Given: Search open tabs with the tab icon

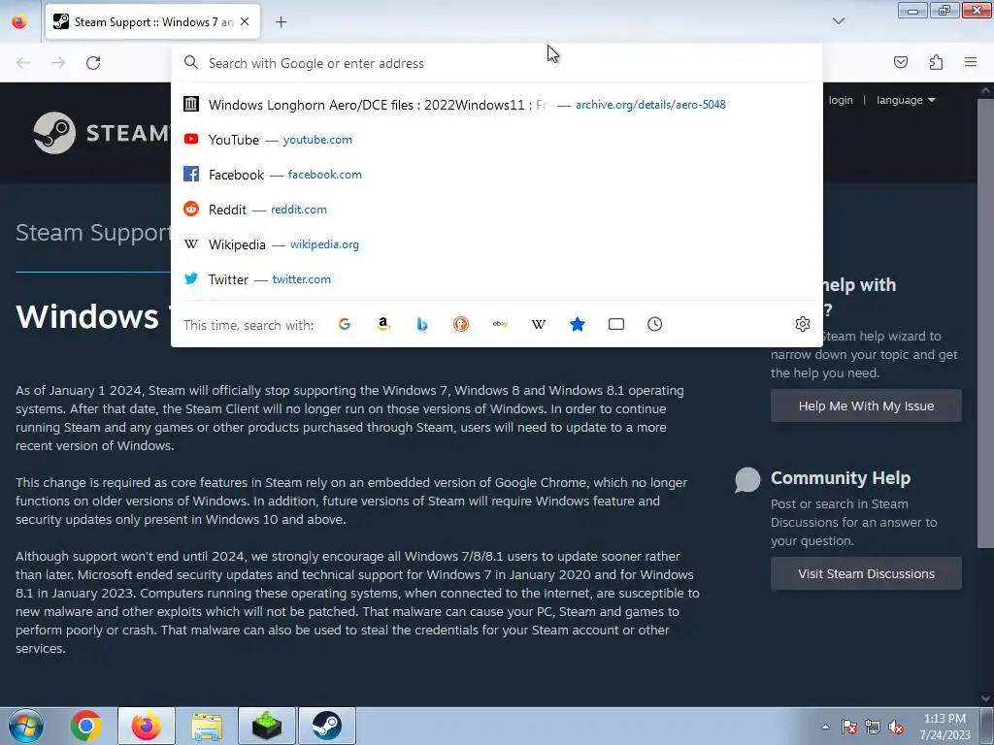Looking at the screenshot, I should (x=616, y=324).
